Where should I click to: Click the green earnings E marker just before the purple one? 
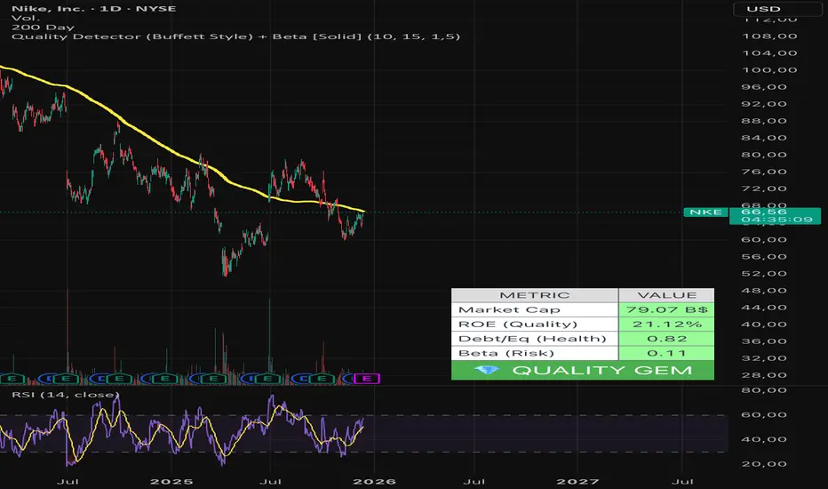tap(321, 379)
